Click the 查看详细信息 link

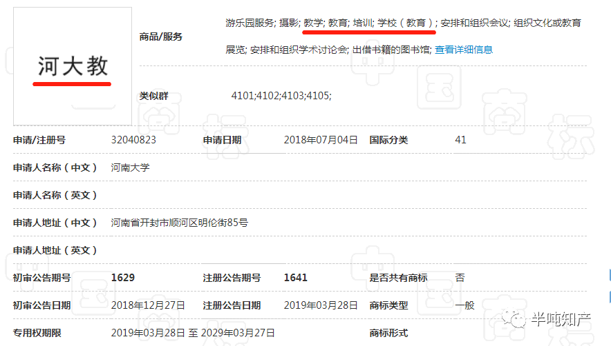tap(463, 50)
